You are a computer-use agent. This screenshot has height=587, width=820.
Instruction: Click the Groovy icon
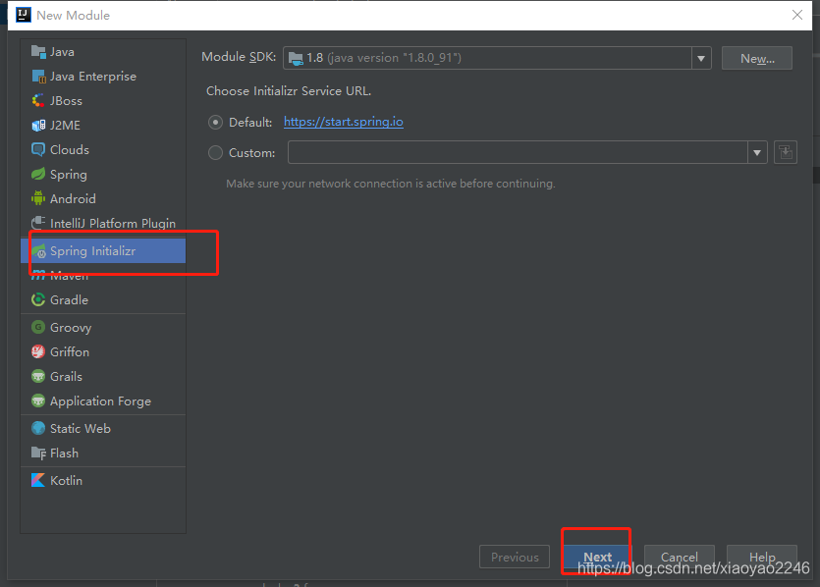point(38,327)
